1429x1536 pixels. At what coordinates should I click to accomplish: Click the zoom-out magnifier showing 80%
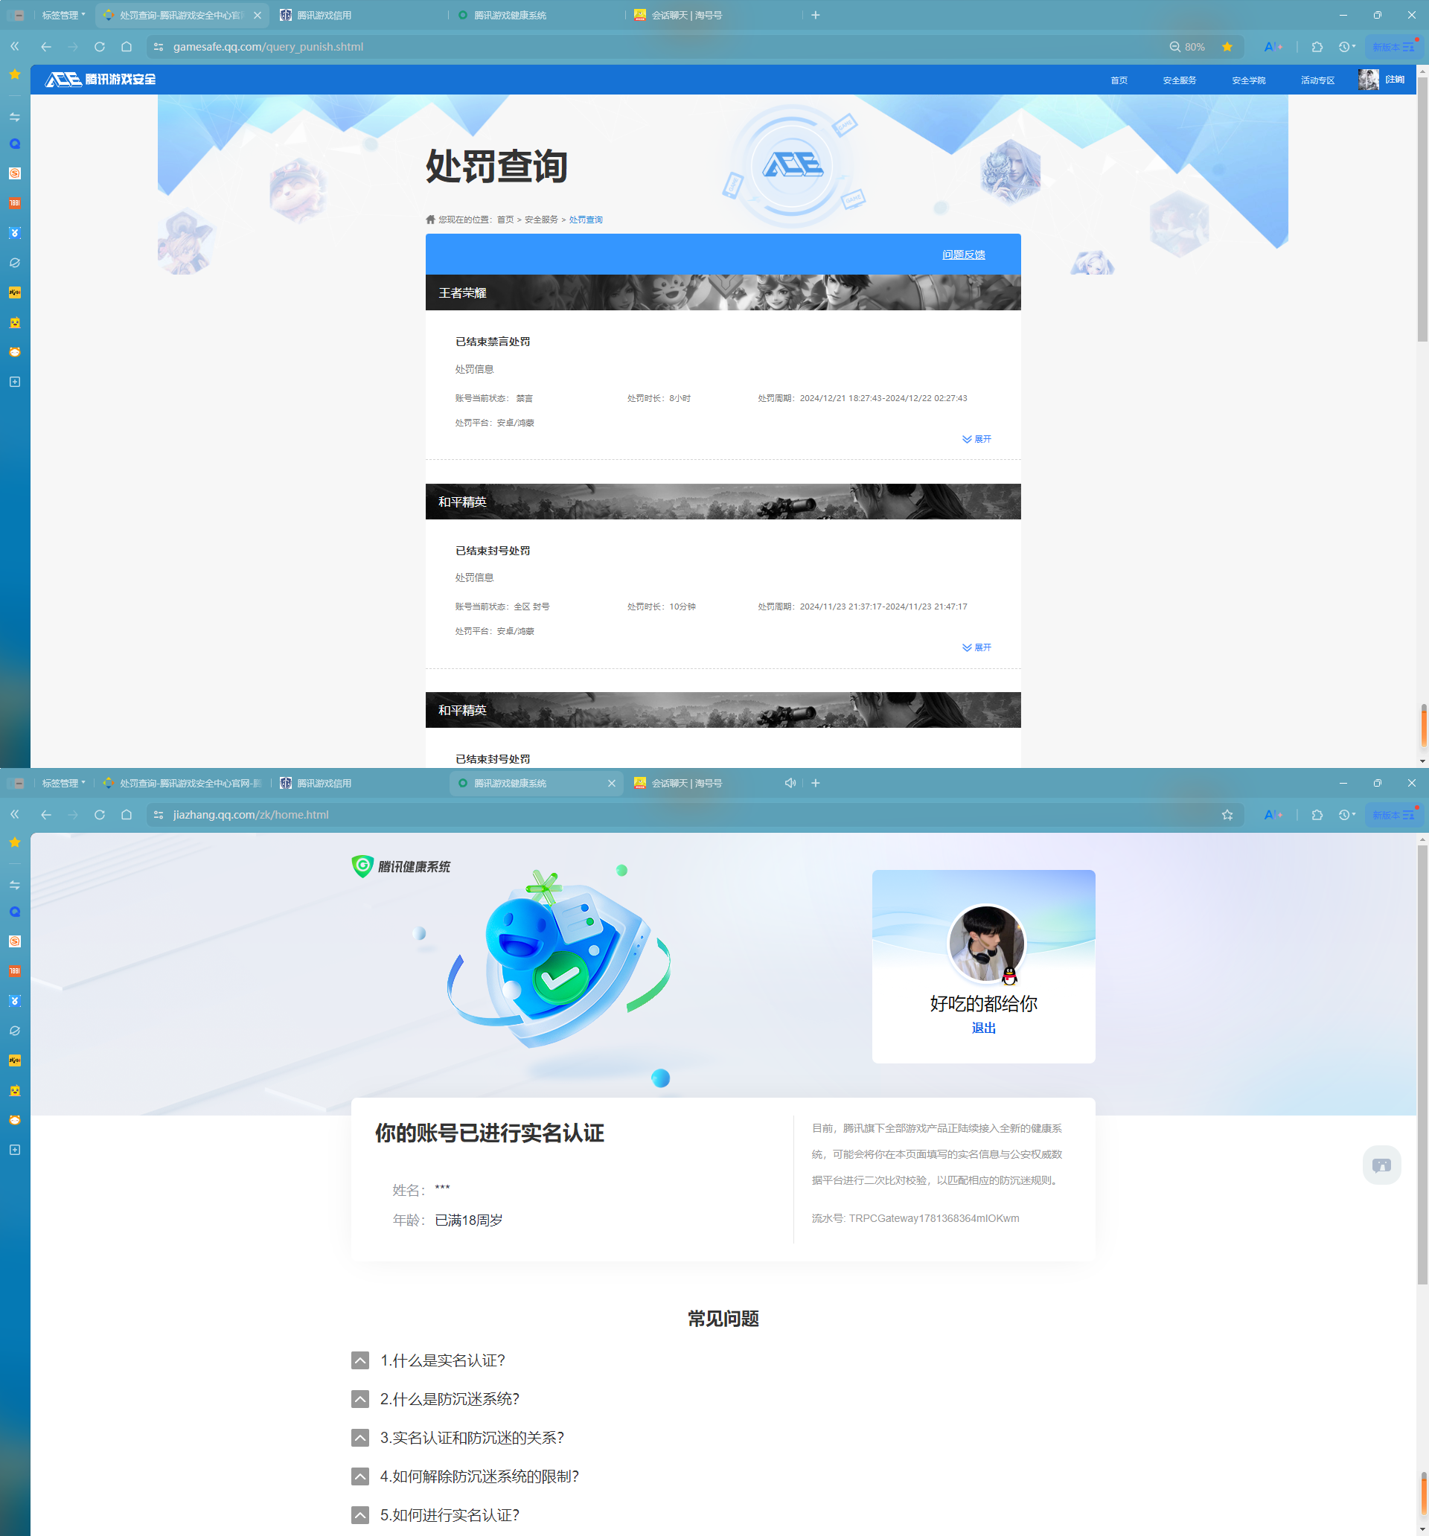1174,46
